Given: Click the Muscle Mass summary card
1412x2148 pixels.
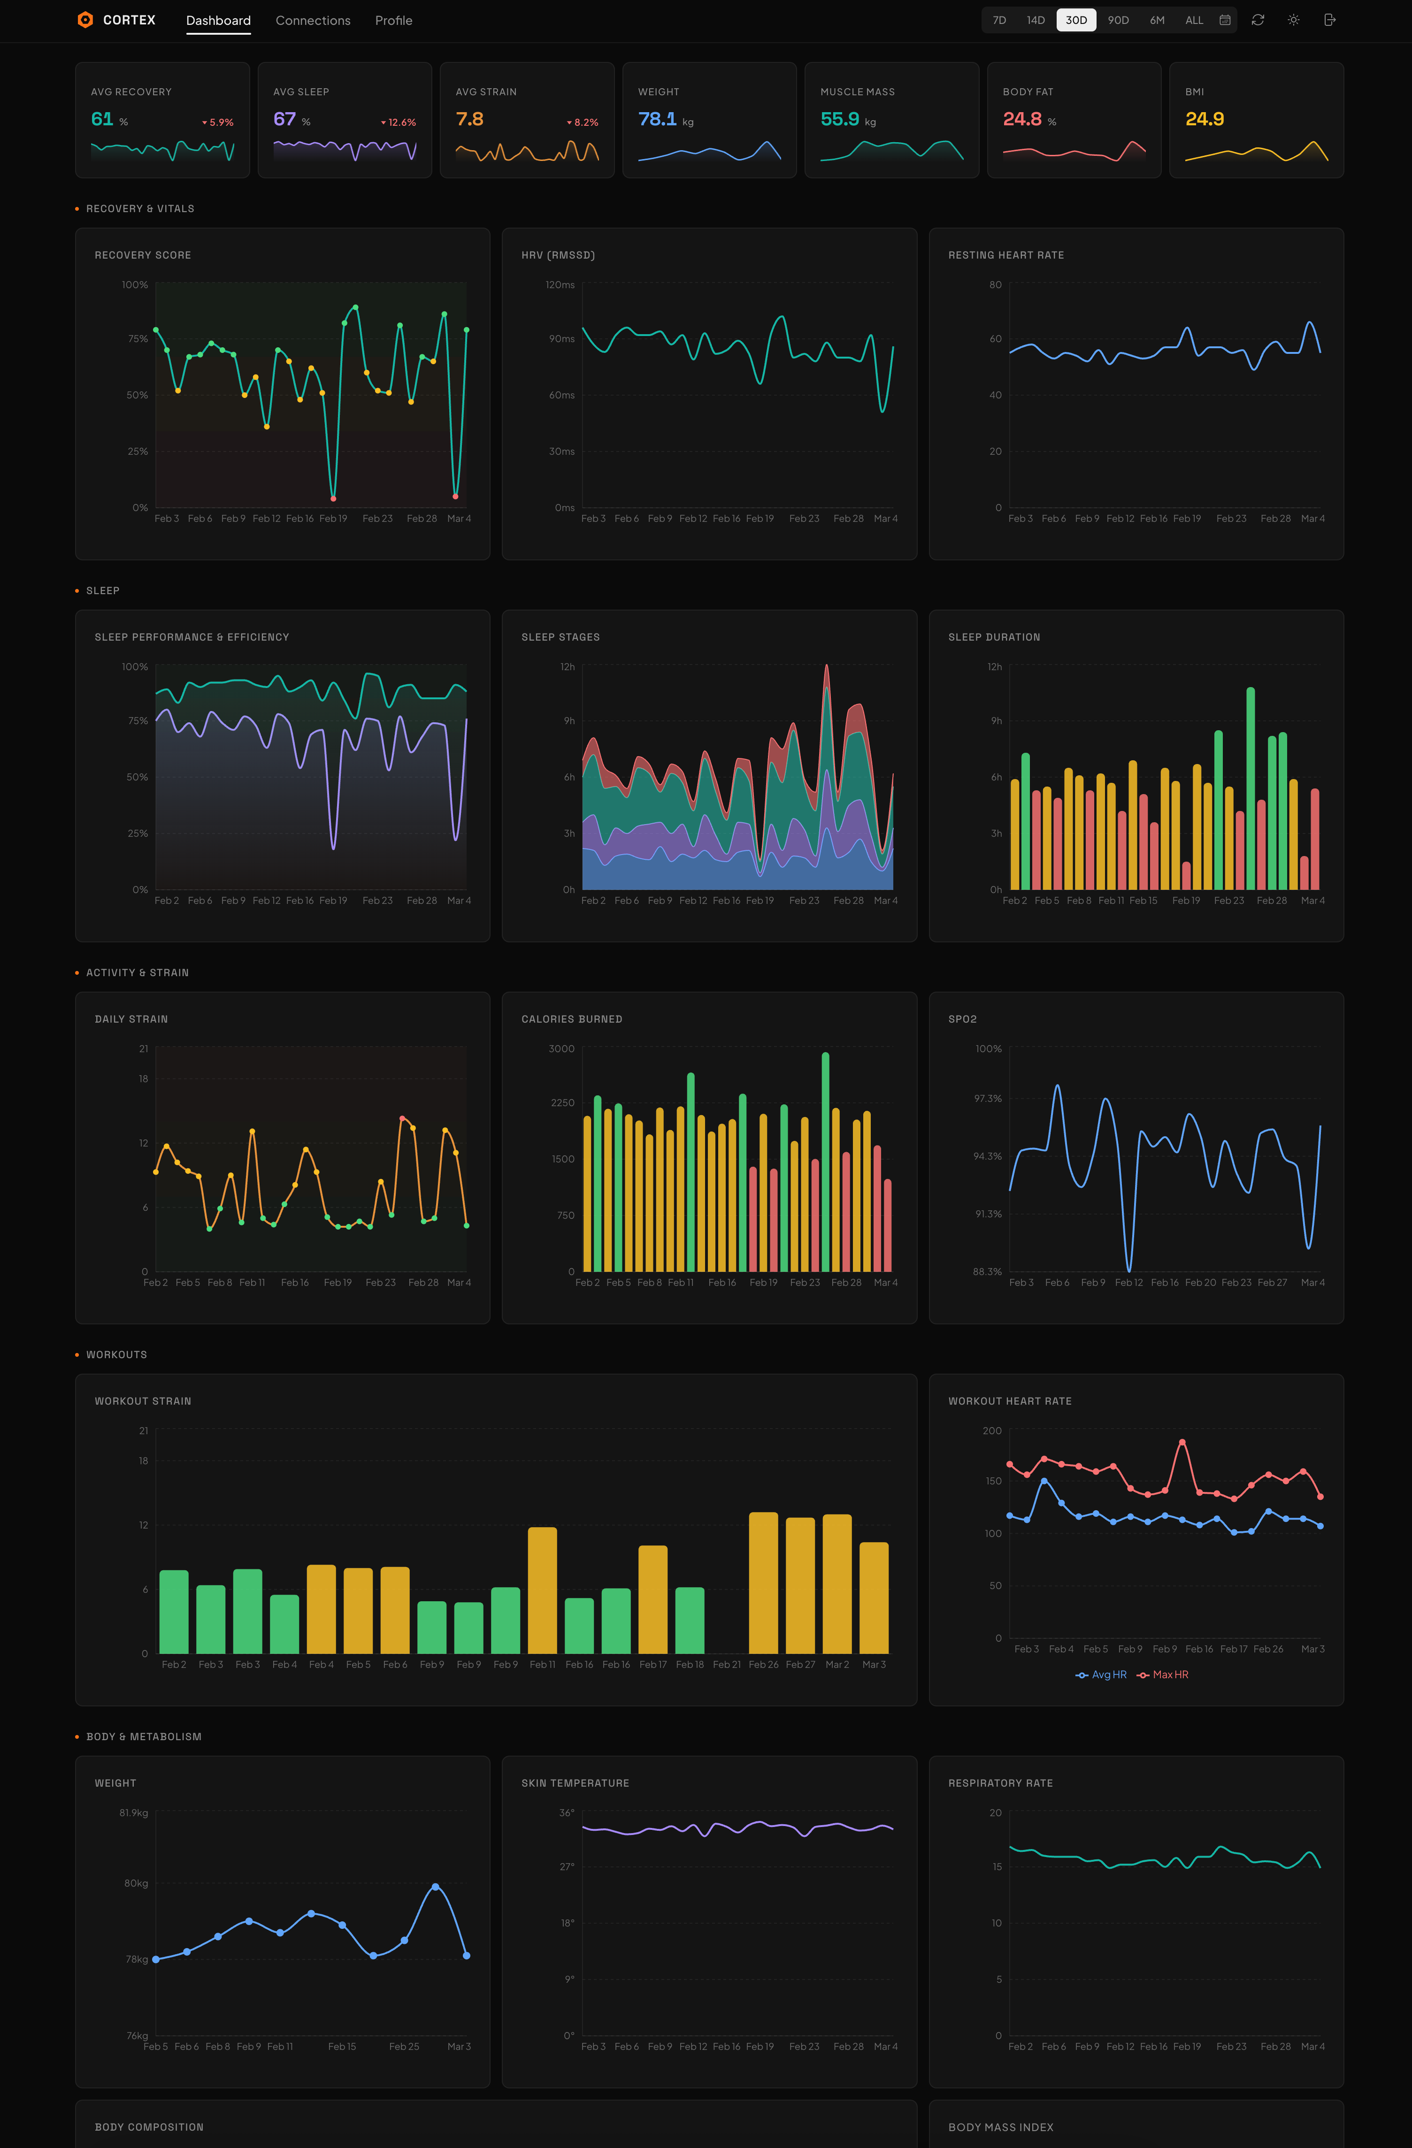Looking at the screenshot, I should click(891, 120).
